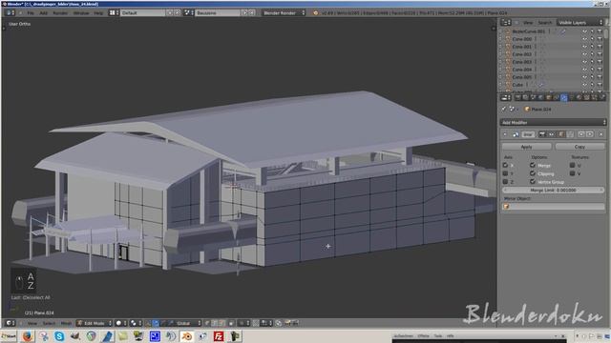Enable the texture V checkbox
The image size is (611, 343).
click(x=573, y=173)
